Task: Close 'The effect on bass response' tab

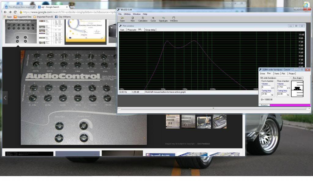Action: 34,7
